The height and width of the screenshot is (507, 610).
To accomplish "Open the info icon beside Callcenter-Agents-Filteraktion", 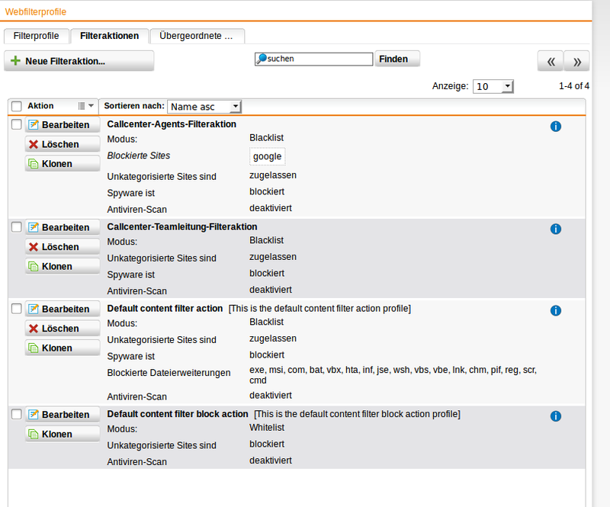I will point(556,127).
